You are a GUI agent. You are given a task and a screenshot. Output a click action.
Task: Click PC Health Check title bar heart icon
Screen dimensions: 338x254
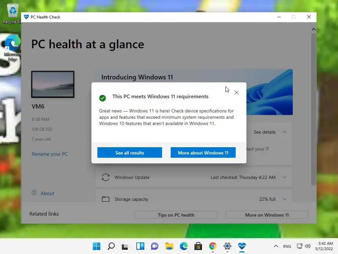point(26,17)
